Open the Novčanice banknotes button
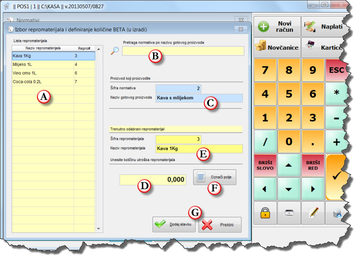This screenshot has height=260, width=361. tap(277, 47)
